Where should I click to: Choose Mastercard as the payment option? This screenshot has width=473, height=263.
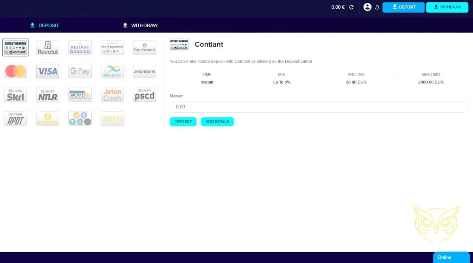tap(15, 71)
